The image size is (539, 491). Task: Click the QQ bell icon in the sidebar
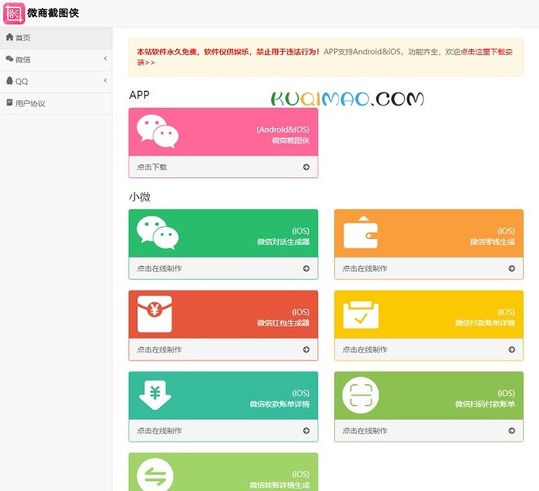tap(10, 81)
